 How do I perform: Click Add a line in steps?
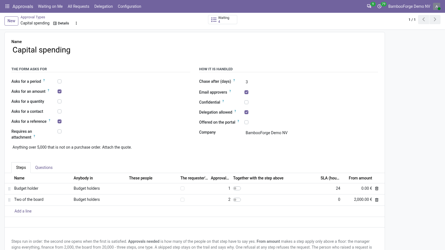click(x=23, y=211)
